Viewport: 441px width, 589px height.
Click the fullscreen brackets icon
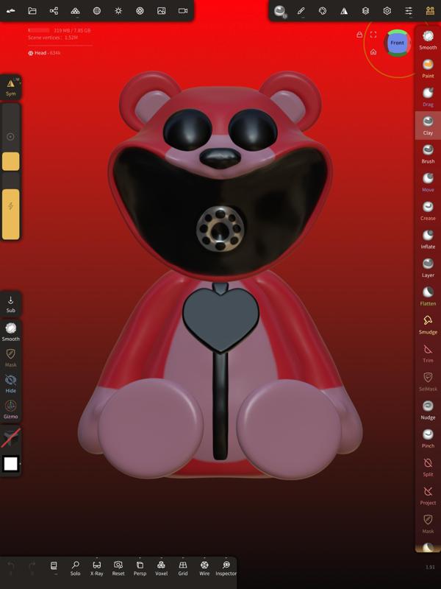pos(373,35)
